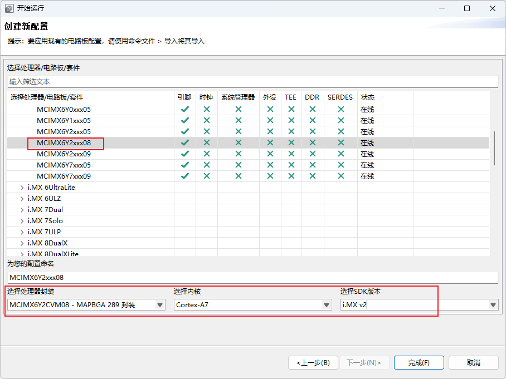This screenshot has width=506, height=379.
Task: Click the 取消 cancel button
Action: (x=473, y=363)
